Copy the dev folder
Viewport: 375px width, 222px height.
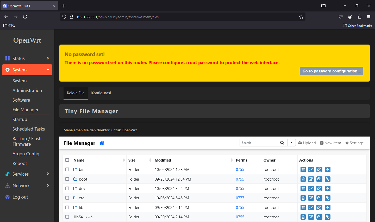320,189
